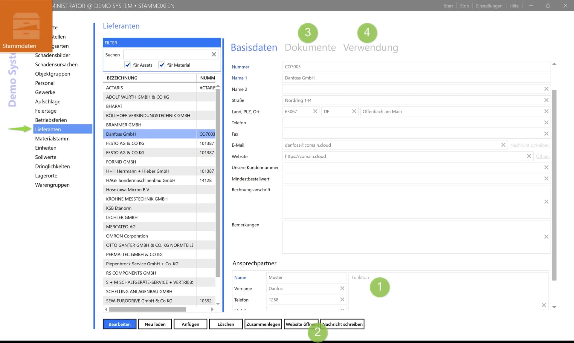Clear the Suchen filter with X icon
Image resolution: width=574 pixels, height=343 pixels.
[214, 54]
